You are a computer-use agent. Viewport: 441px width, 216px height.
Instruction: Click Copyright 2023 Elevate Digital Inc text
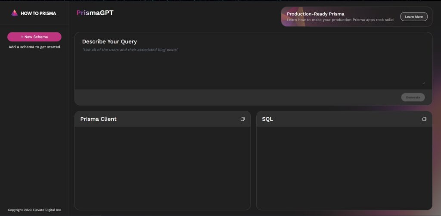click(x=34, y=210)
